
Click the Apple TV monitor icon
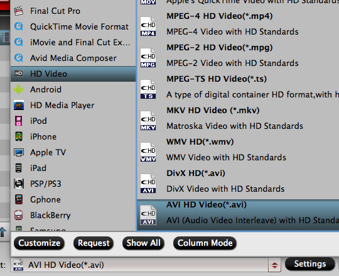pyautogui.click(x=19, y=152)
